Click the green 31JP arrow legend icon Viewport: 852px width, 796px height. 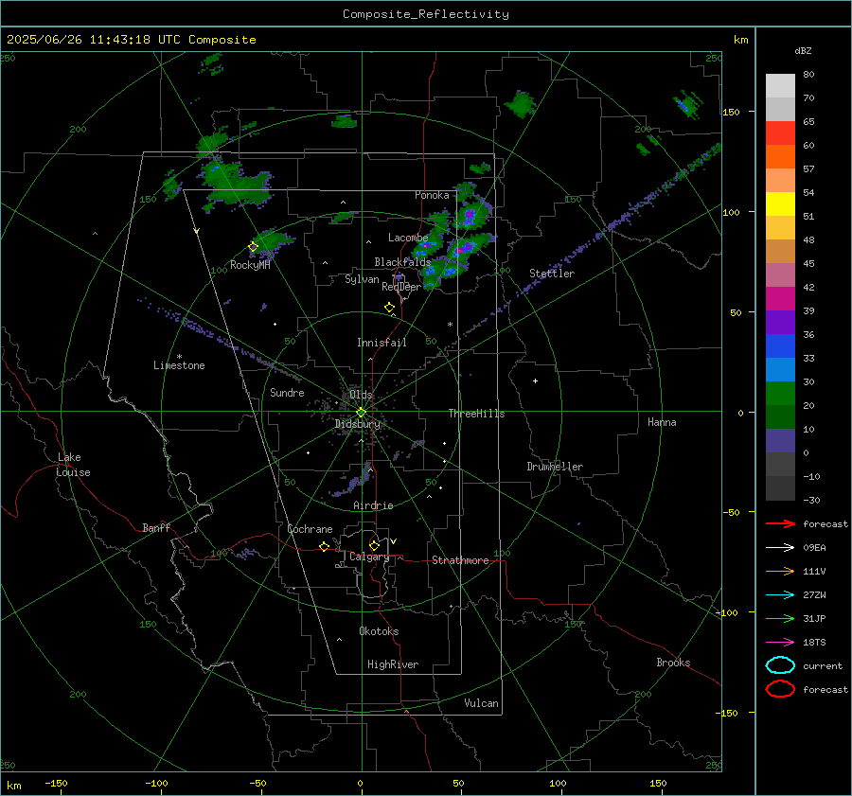tap(780, 618)
